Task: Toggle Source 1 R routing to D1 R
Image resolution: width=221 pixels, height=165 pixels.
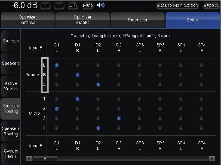Action: 77,75
